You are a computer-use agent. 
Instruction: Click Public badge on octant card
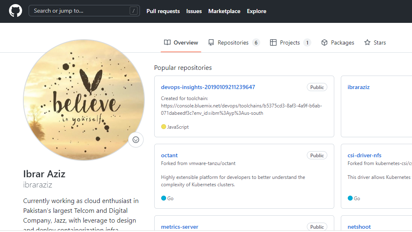point(317,155)
